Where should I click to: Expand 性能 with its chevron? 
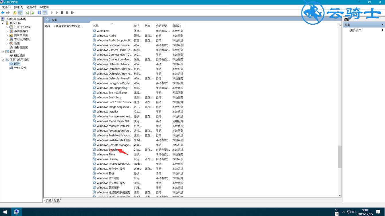coord(7,43)
